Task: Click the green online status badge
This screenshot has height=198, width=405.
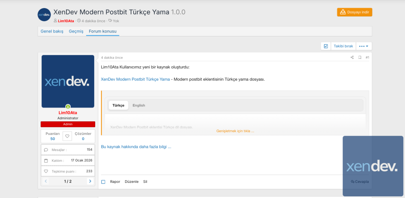Action: [x=68, y=107]
